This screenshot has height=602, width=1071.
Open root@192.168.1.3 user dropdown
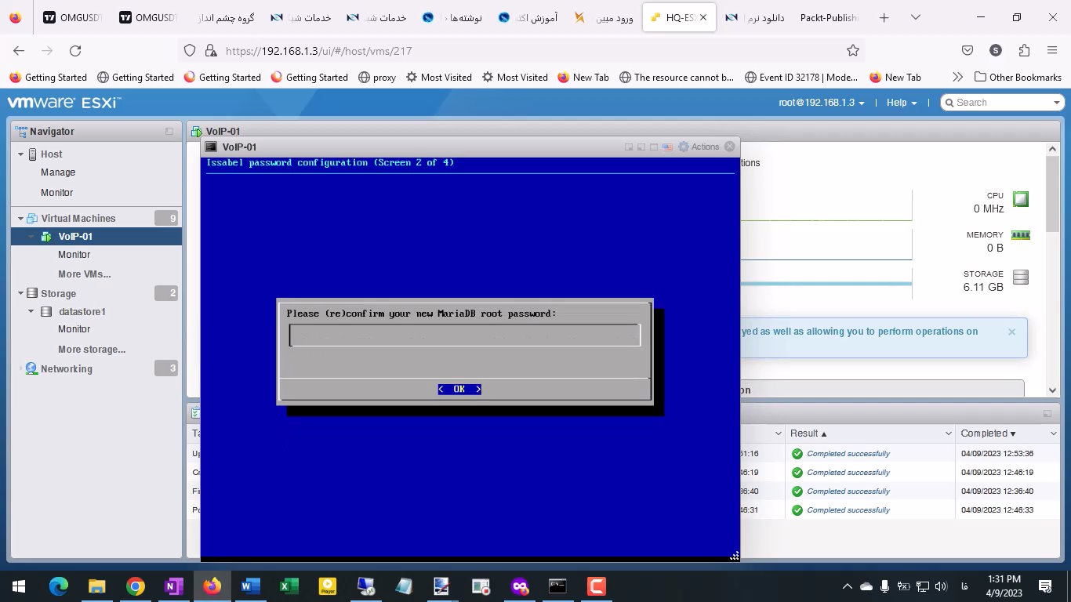click(x=822, y=103)
